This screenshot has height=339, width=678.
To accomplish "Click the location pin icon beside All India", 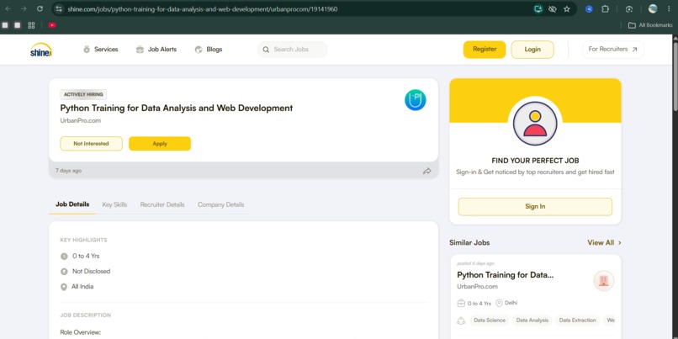I will pyautogui.click(x=64, y=287).
